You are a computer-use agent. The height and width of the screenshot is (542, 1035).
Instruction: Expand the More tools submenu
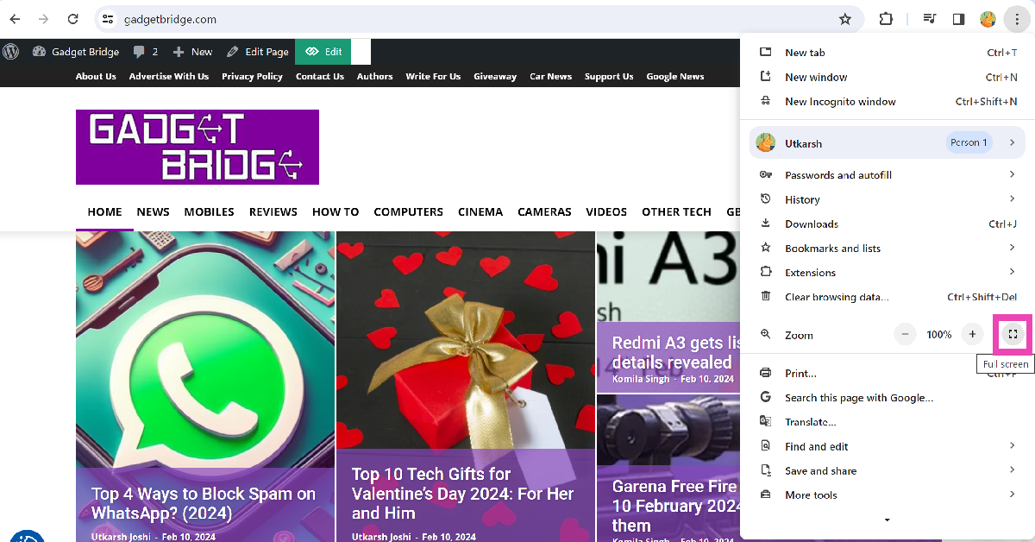(810, 495)
